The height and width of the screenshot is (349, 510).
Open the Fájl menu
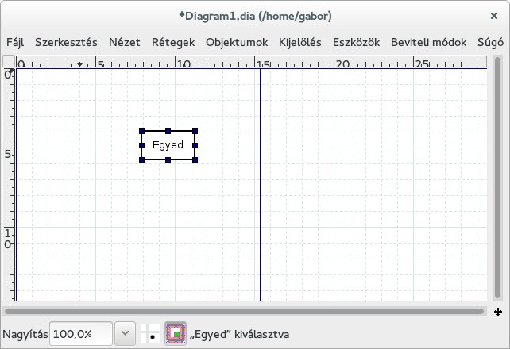point(15,42)
